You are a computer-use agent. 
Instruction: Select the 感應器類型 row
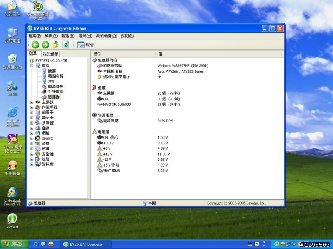coord(187,66)
